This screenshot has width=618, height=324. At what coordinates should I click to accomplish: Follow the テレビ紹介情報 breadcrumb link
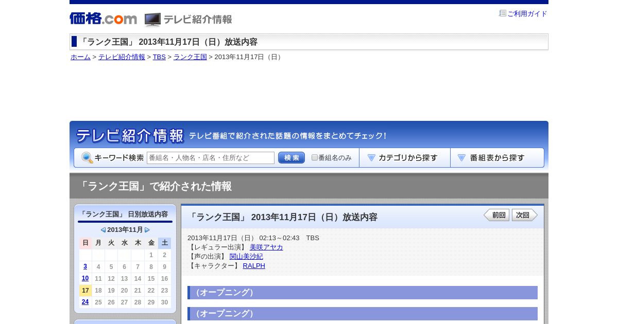tap(122, 57)
